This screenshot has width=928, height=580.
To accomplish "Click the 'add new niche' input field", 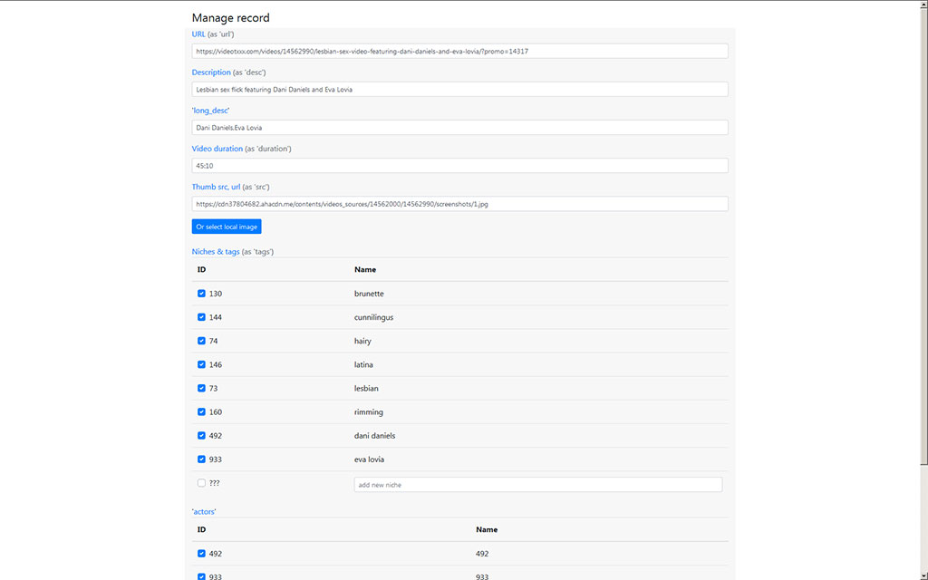I will pyautogui.click(x=538, y=485).
